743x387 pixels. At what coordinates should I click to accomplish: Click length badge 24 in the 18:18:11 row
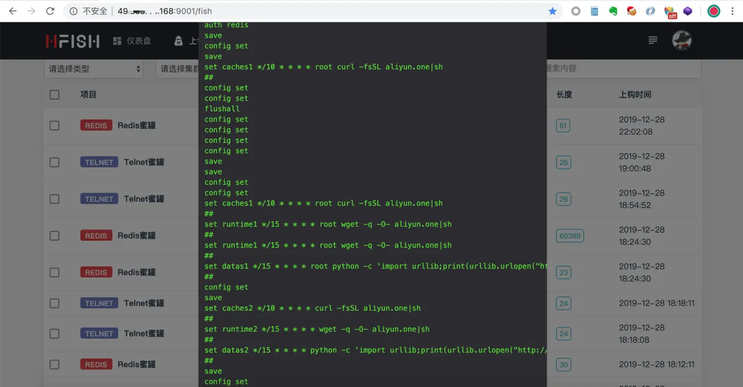tap(564, 303)
